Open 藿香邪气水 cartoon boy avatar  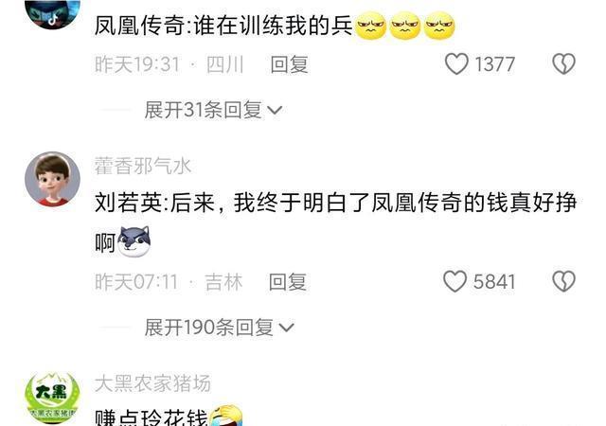pyautogui.click(x=53, y=179)
